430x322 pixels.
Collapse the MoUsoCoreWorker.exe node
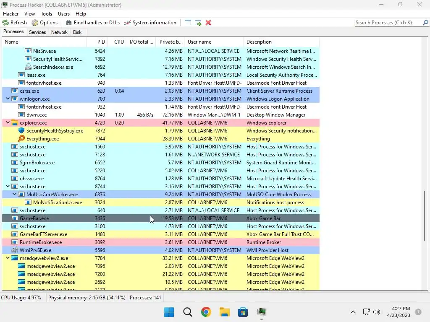15,195
